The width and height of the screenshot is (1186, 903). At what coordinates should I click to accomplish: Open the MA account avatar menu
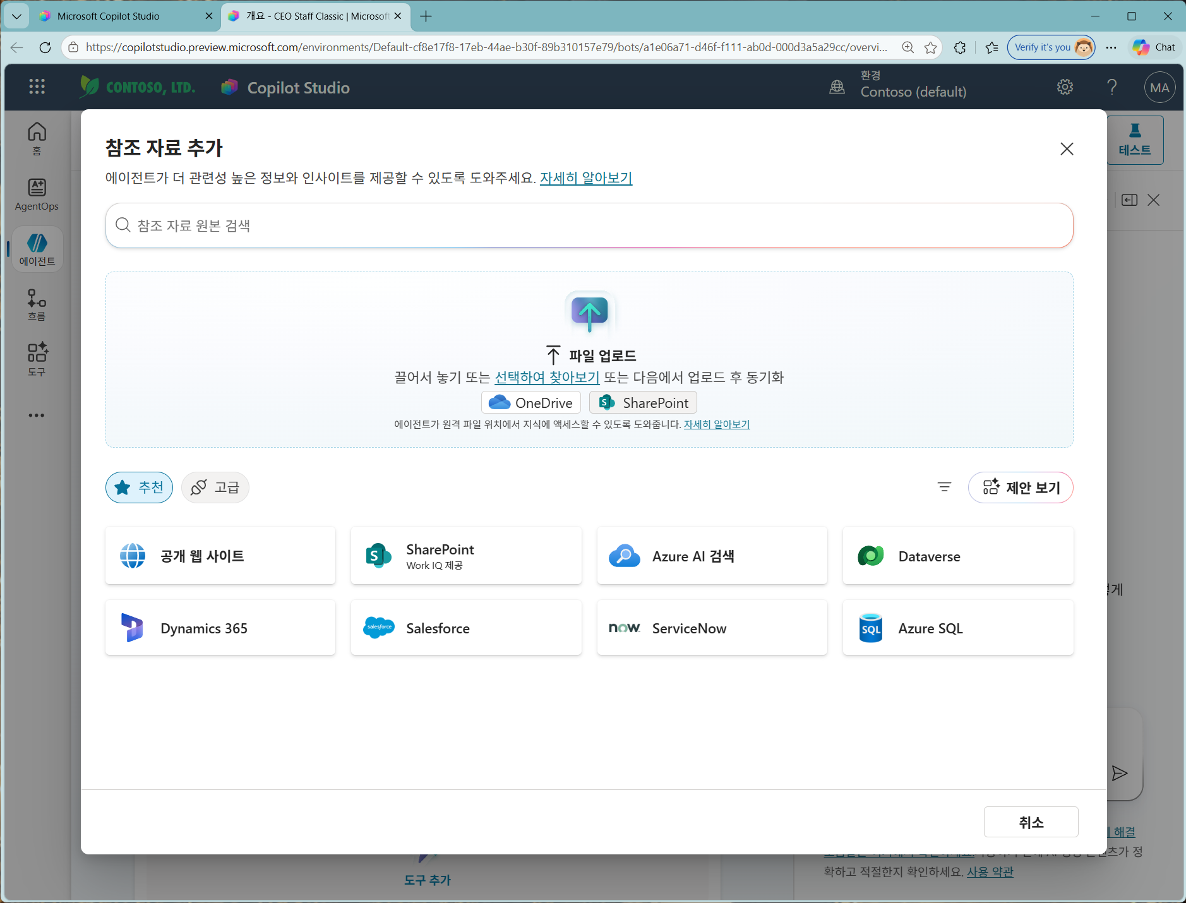1159,88
